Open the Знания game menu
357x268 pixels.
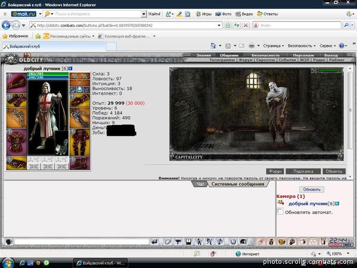tap(203, 55)
